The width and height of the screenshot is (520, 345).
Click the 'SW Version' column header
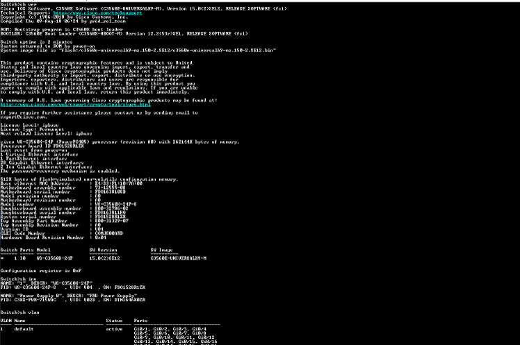(103, 250)
